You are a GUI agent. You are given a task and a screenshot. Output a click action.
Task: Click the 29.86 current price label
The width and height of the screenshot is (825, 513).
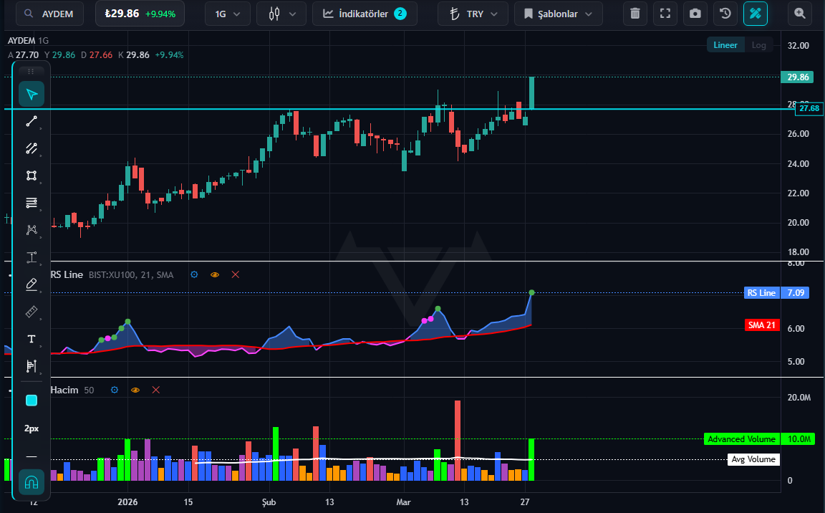point(798,77)
